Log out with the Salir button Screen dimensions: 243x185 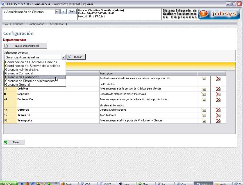(72, 11)
